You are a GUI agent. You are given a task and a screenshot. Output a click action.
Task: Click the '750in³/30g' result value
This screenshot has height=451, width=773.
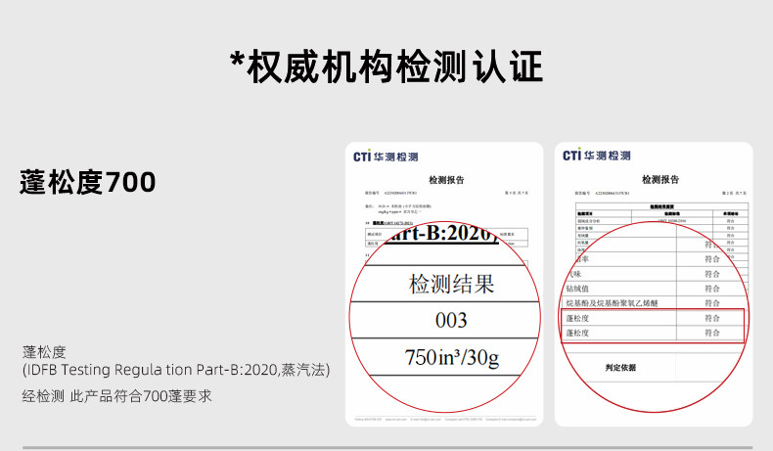click(451, 356)
